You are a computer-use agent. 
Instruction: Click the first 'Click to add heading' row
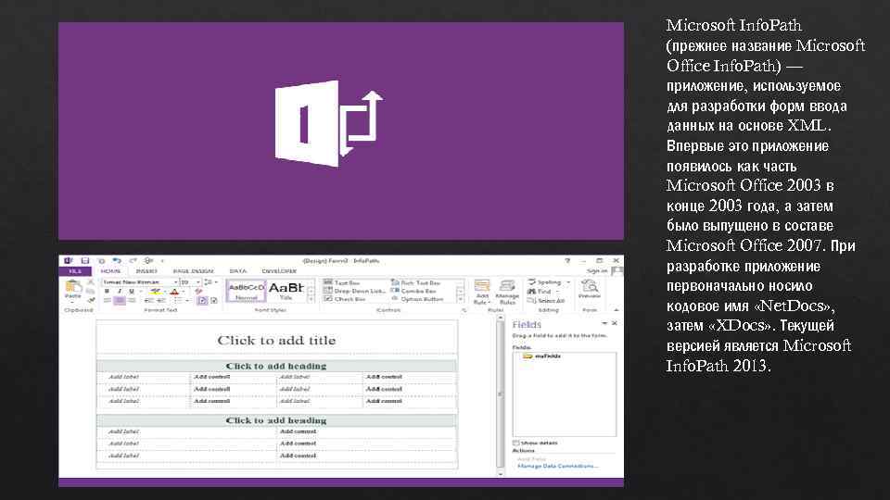click(276, 366)
